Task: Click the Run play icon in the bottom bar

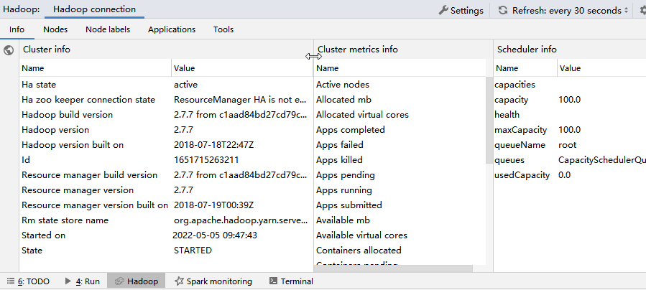Action: 68,281
